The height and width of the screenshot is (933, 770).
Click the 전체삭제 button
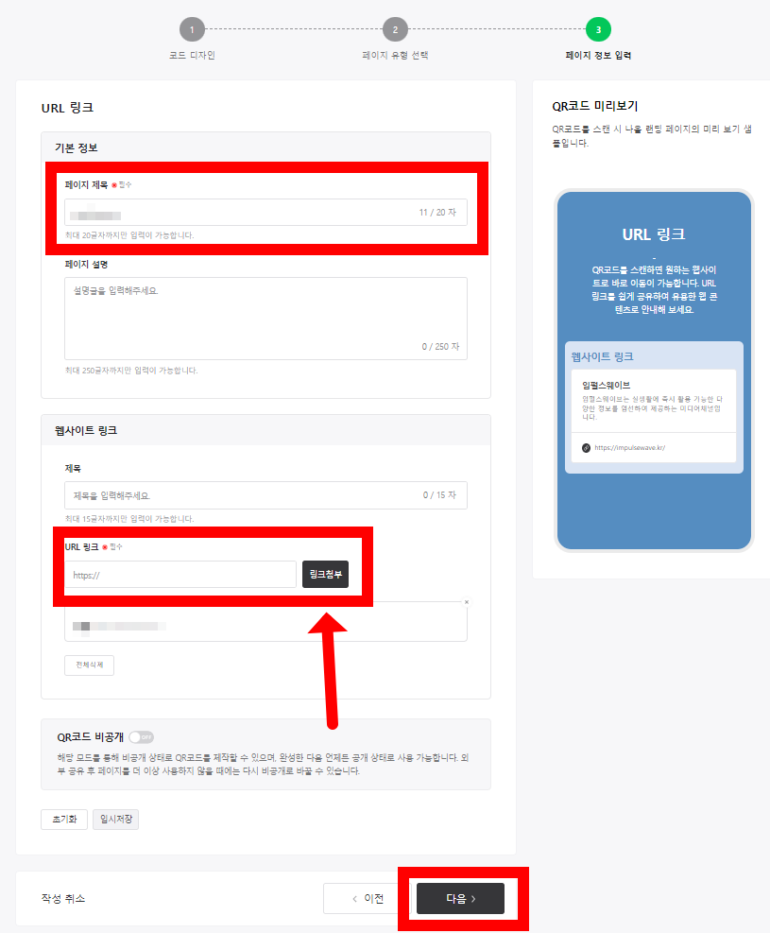89,665
